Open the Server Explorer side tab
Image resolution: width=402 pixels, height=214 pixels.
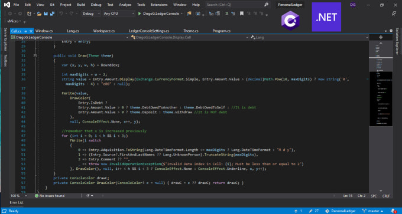point(5,39)
